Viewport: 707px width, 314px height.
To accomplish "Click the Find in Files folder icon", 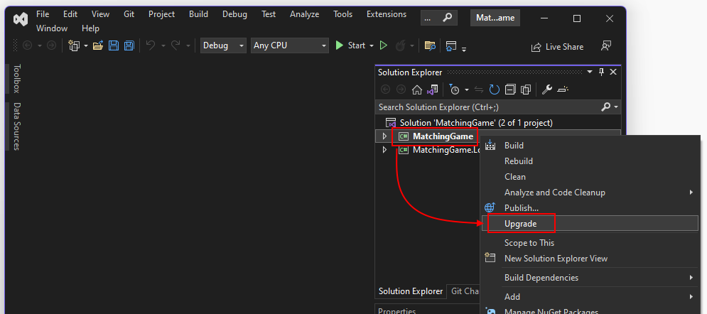I will (430, 45).
